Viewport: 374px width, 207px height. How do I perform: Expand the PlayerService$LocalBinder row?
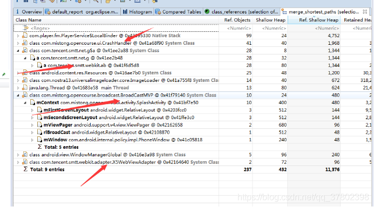pos(18,36)
